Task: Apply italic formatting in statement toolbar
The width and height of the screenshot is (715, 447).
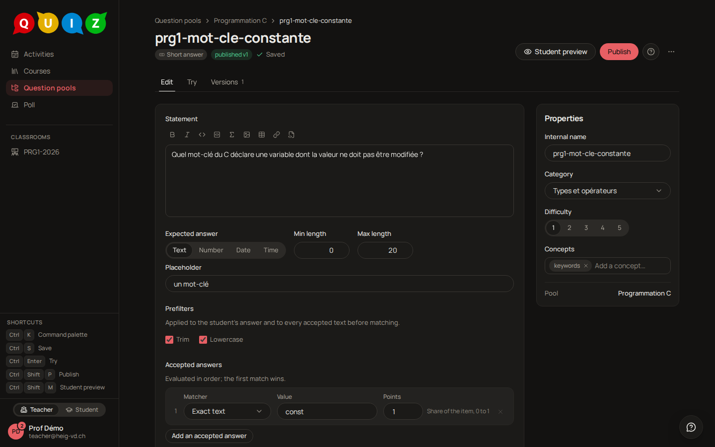Action: point(187,135)
